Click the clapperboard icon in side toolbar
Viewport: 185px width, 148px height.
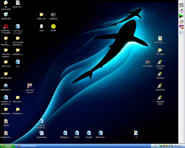click(181, 5)
